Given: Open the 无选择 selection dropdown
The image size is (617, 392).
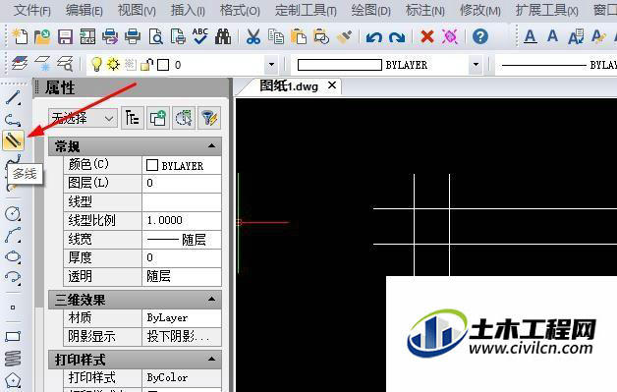Looking at the screenshot, I should coord(83,118).
